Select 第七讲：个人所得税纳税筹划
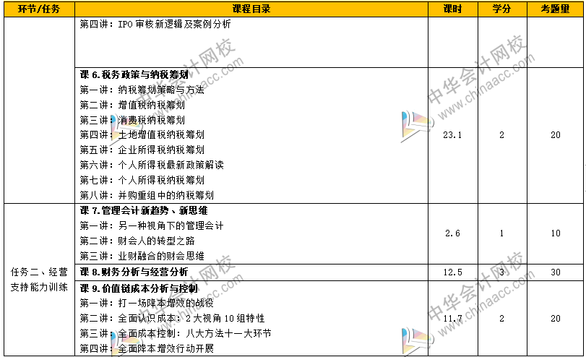The width and height of the screenshot is (586, 357). pyautogui.click(x=142, y=180)
